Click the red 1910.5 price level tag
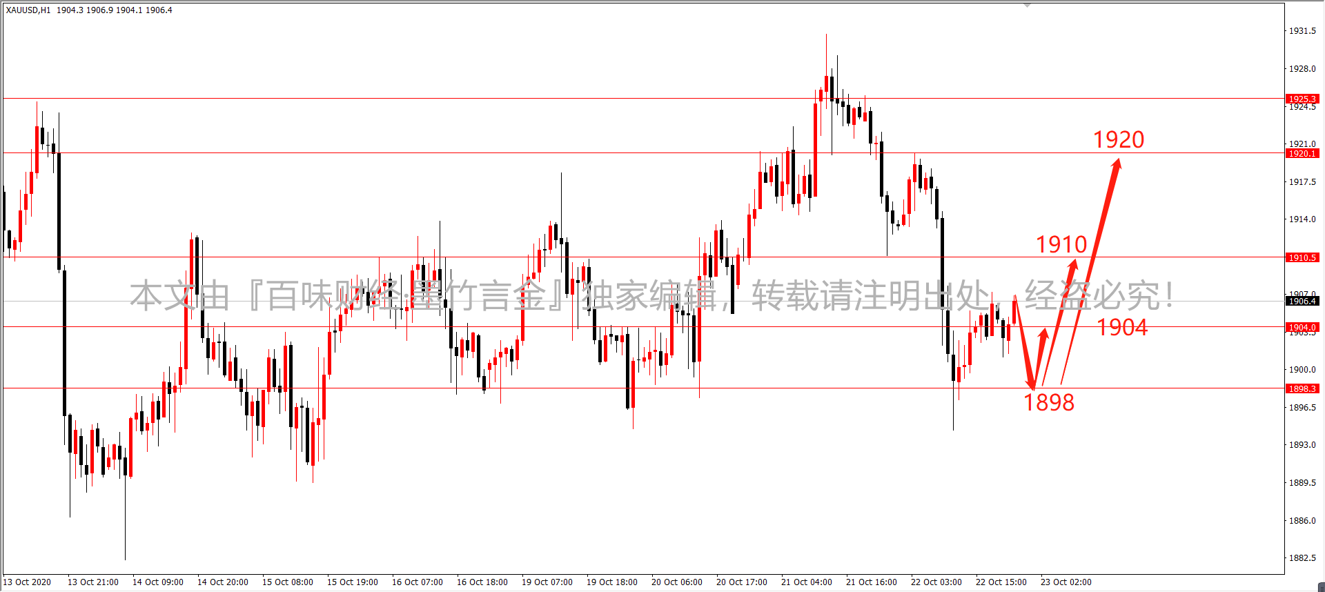 (x=1302, y=257)
